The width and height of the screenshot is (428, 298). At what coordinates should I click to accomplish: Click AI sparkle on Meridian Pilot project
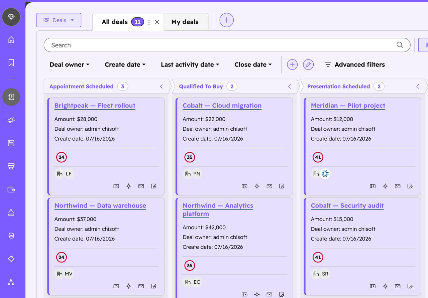pyautogui.click(x=385, y=186)
